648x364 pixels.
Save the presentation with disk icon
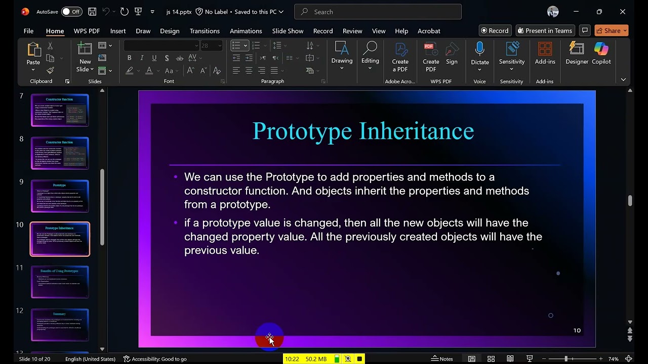92,12
